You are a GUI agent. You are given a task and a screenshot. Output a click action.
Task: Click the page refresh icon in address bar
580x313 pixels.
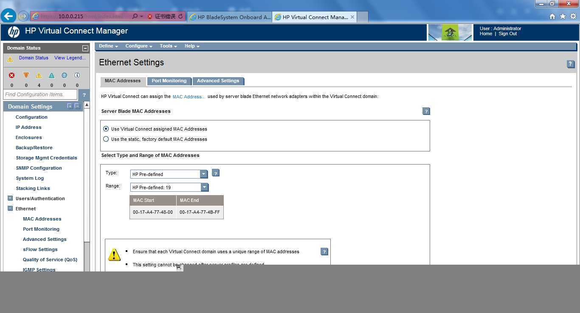[180, 17]
